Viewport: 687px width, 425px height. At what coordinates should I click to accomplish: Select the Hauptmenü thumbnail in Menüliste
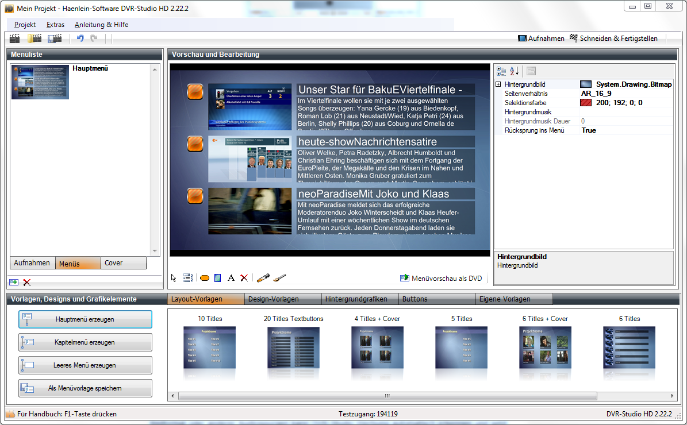click(x=40, y=82)
